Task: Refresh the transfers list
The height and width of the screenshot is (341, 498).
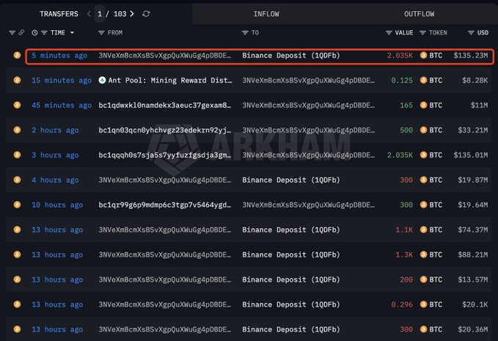Action: point(147,14)
